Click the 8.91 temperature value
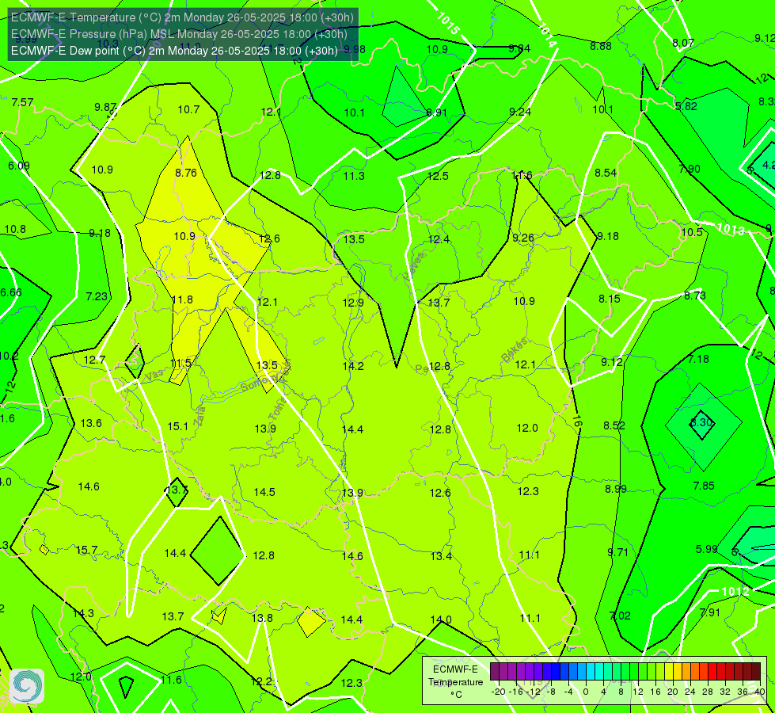 pyautogui.click(x=436, y=112)
